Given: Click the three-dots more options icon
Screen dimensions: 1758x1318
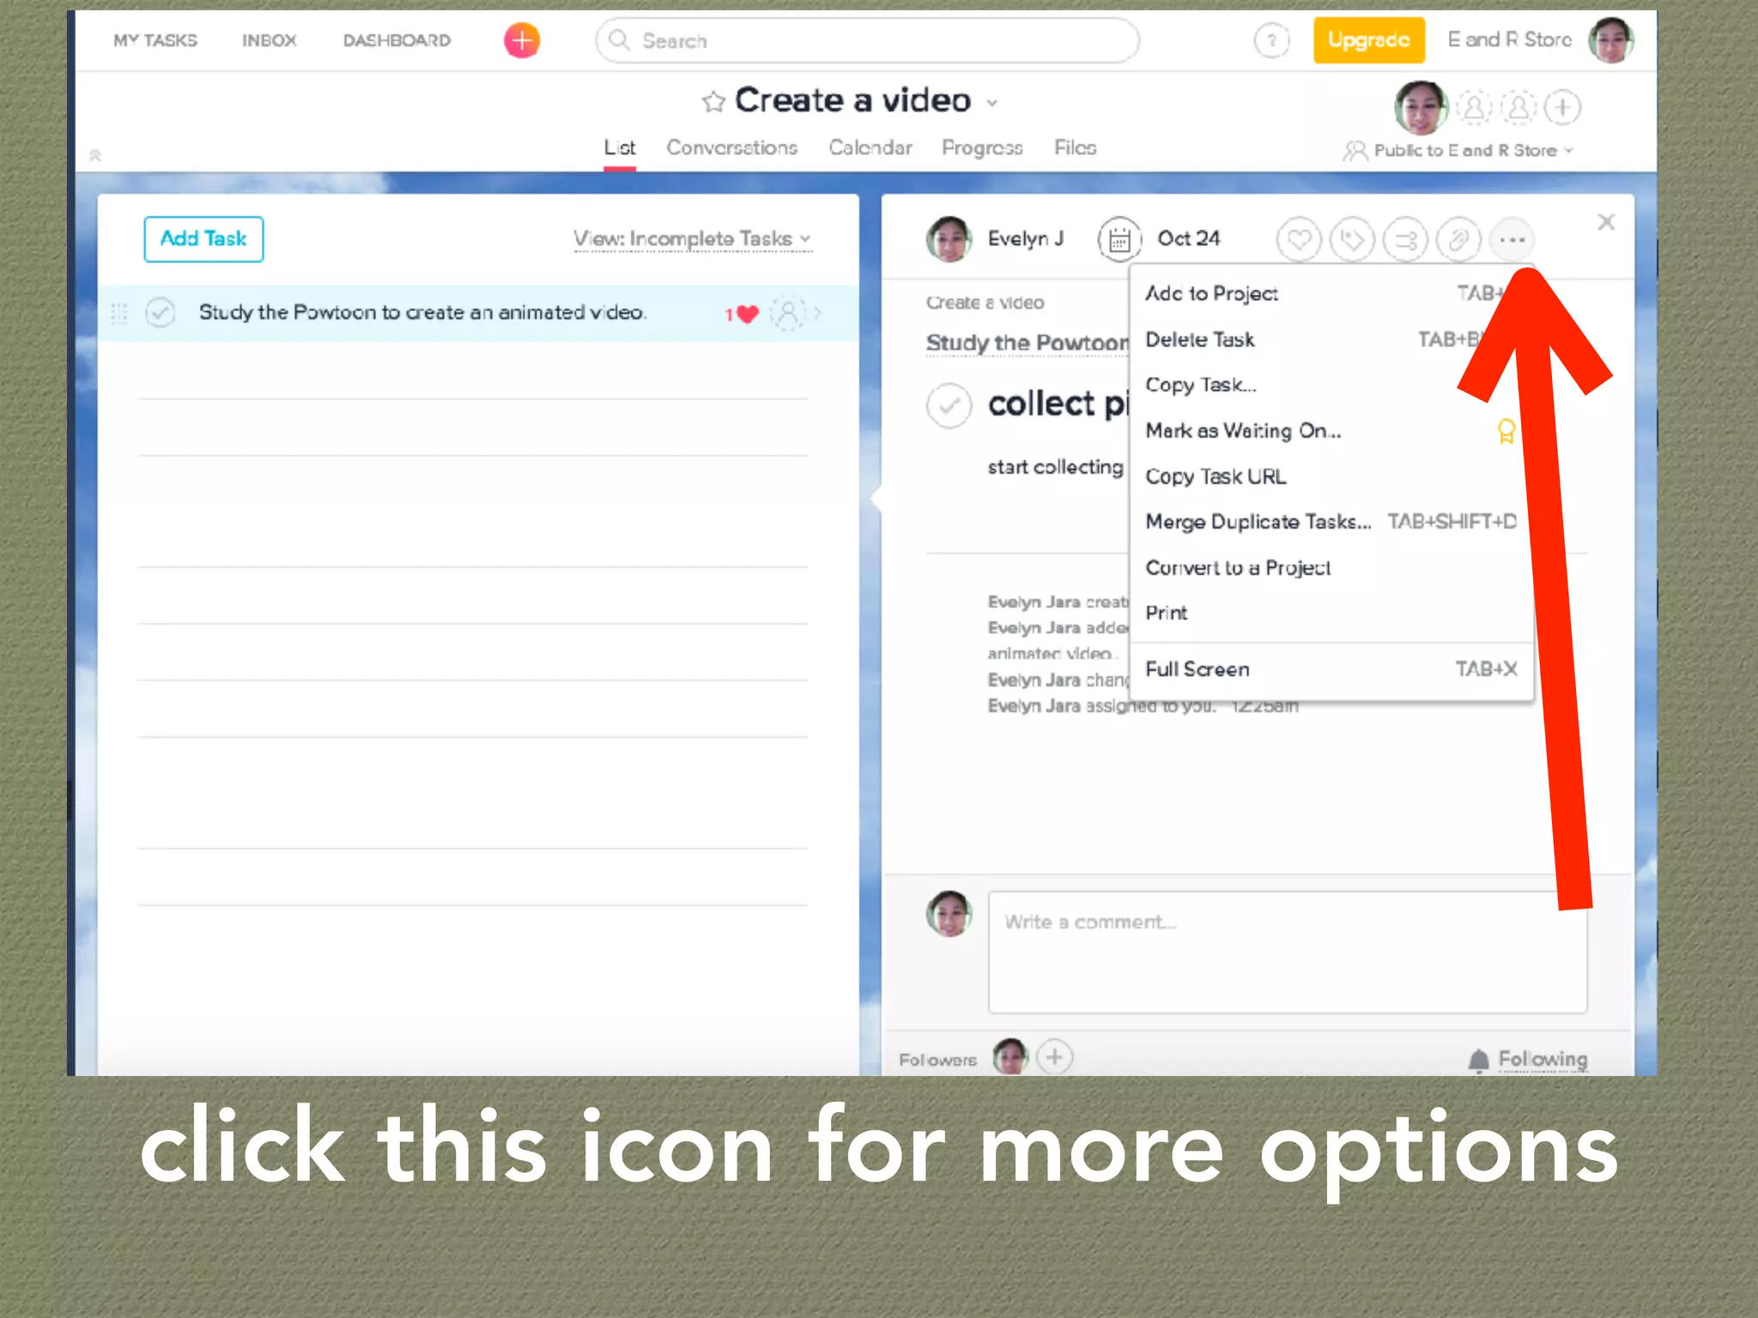Looking at the screenshot, I should pos(1512,239).
